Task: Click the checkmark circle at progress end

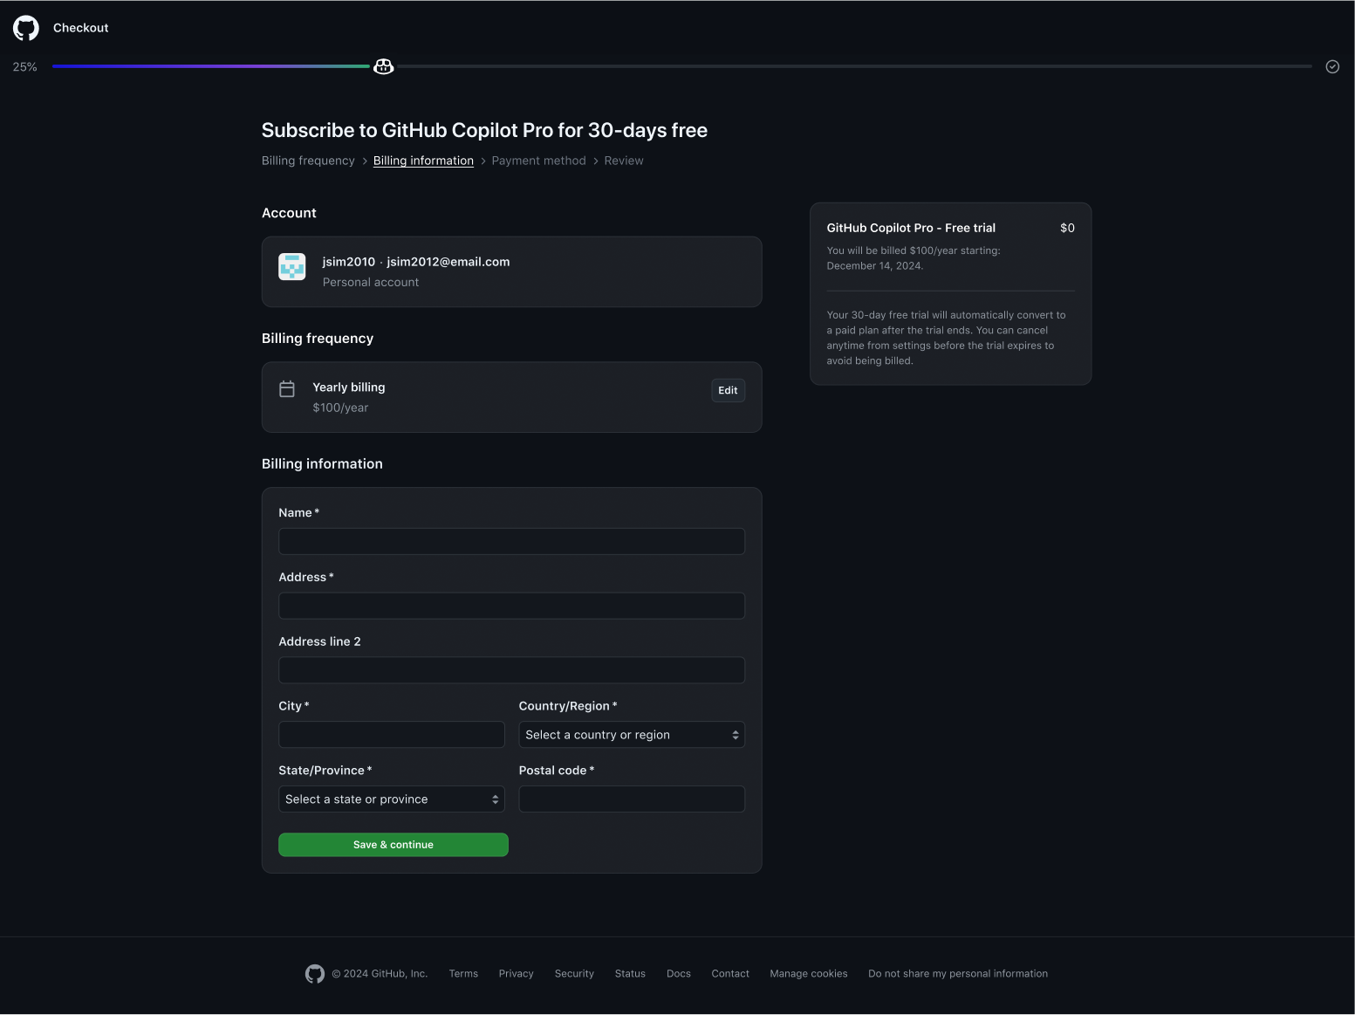Action: (x=1332, y=66)
